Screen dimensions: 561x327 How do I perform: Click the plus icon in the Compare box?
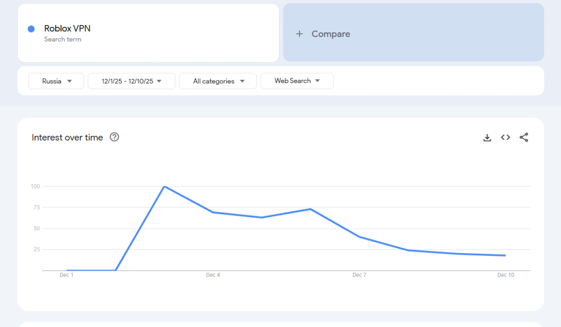click(x=299, y=34)
